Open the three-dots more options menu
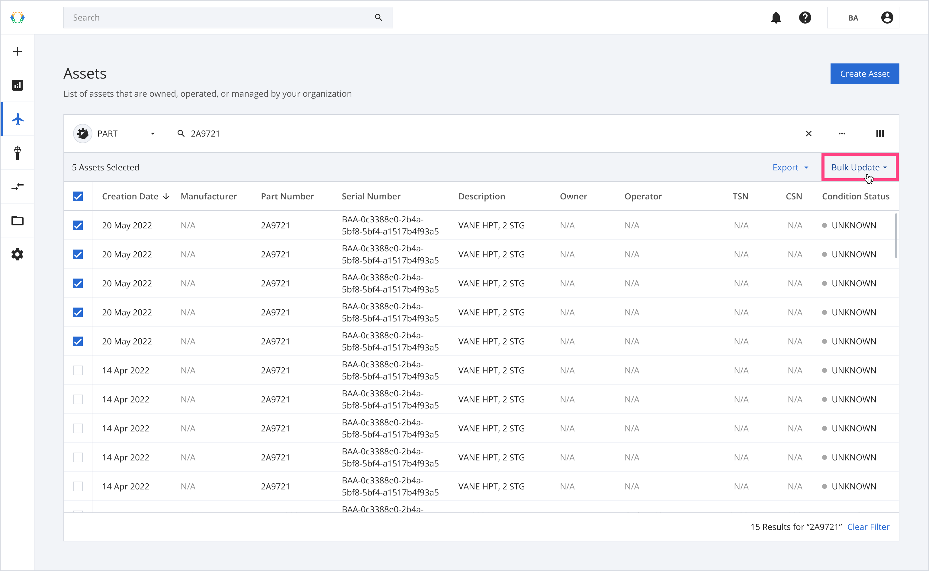929x571 pixels. tap(842, 134)
